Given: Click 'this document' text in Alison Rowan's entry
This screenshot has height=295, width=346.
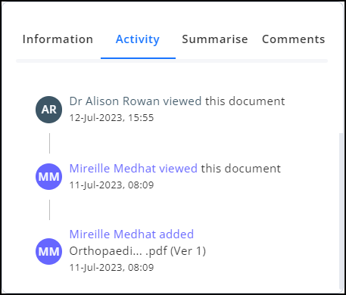Looking at the screenshot, I should (x=245, y=101).
